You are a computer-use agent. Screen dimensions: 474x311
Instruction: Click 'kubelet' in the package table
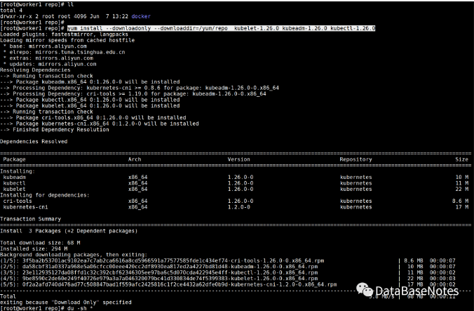click(15, 189)
